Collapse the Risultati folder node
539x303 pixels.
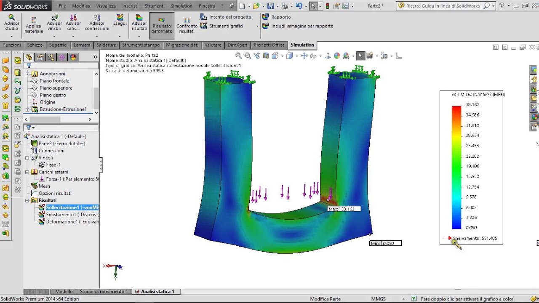point(28,200)
